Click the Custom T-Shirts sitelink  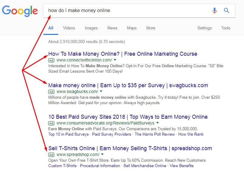tap(62, 166)
